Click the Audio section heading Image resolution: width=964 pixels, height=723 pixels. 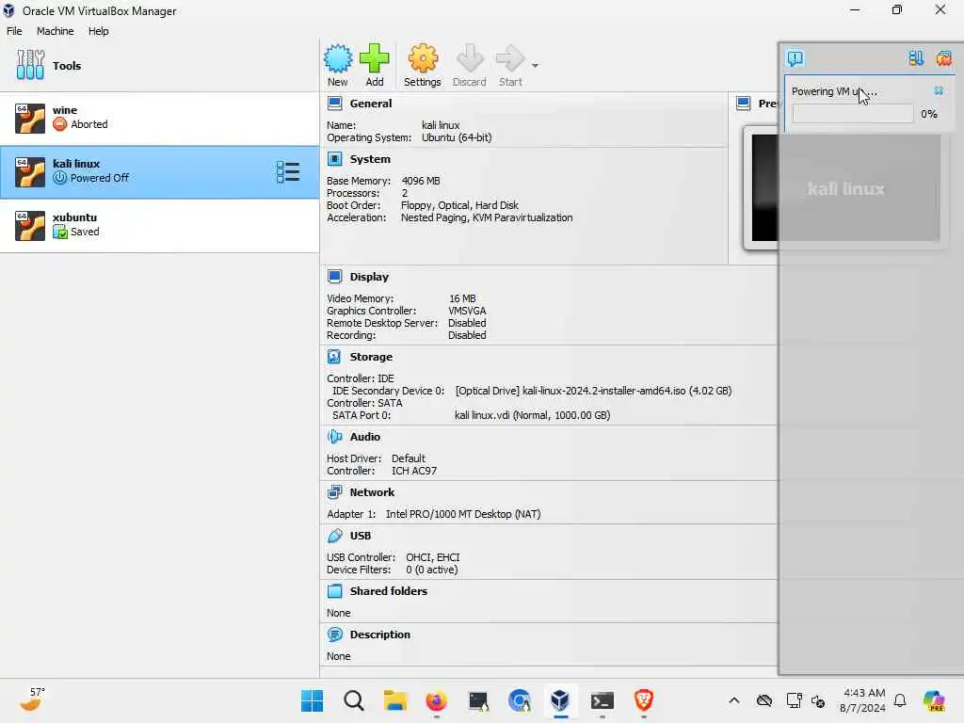pos(364,437)
